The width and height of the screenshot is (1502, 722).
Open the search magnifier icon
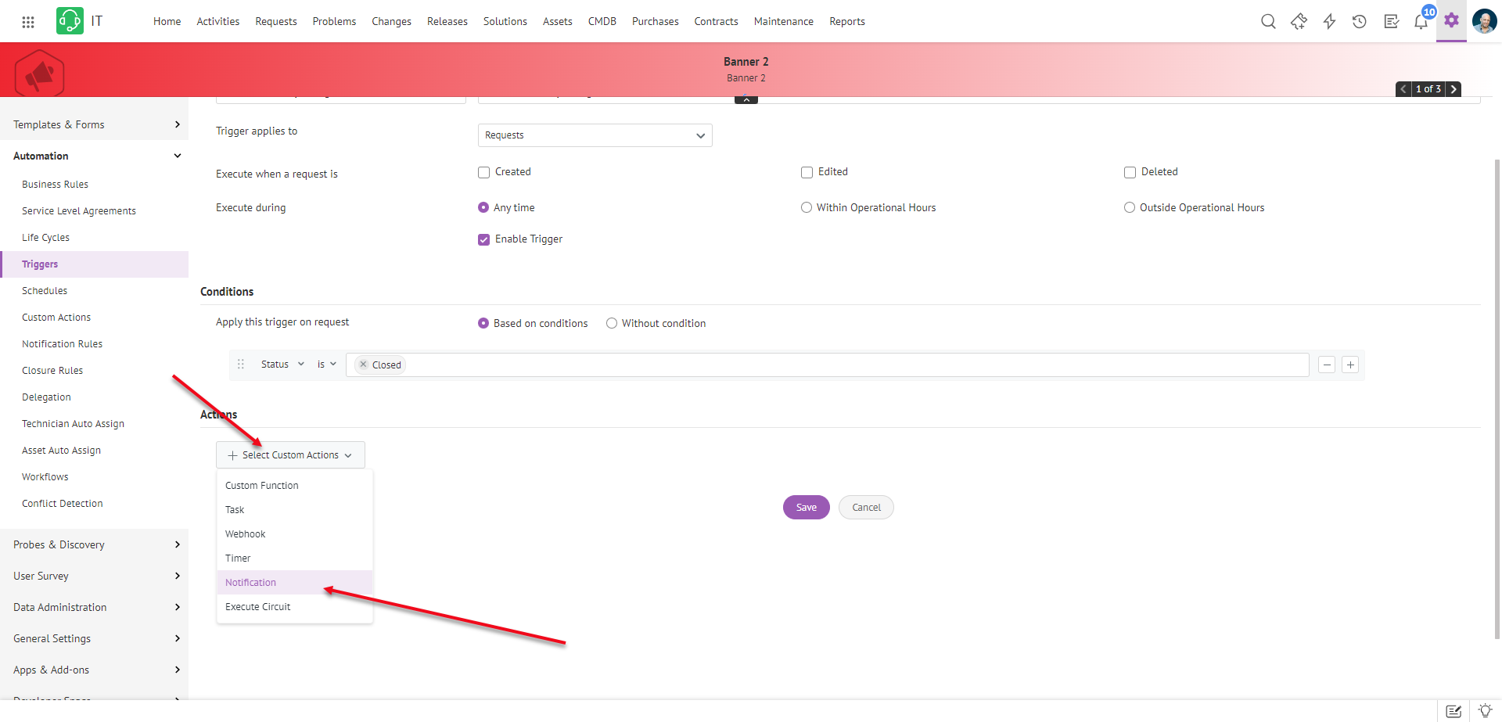(1268, 22)
